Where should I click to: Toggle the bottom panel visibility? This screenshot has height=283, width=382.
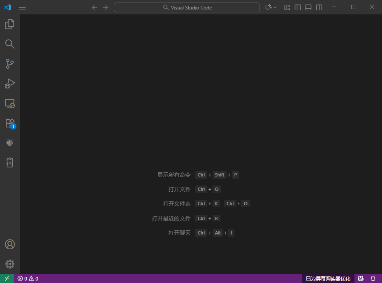coord(308,7)
